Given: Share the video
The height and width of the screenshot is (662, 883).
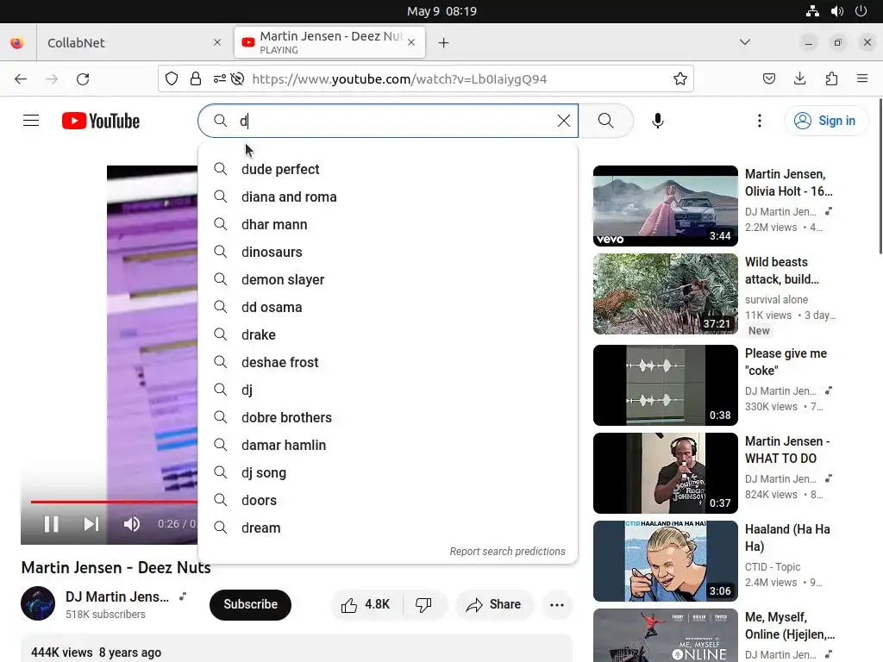Looking at the screenshot, I should (493, 604).
